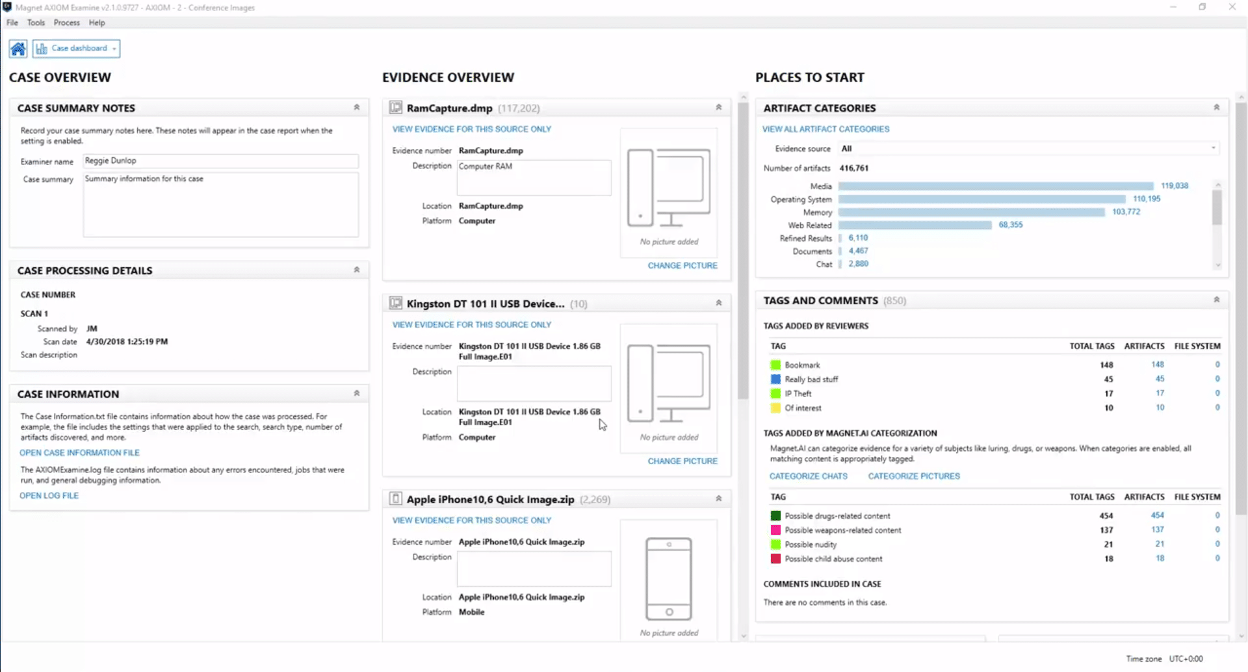Open the File menu
Viewport: 1248px width, 672px height.
[12, 23]
